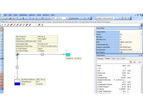Screen dimensions: 143x107
Task: Switch to the Heat Exchangers tab
Action: coord(104,22)
